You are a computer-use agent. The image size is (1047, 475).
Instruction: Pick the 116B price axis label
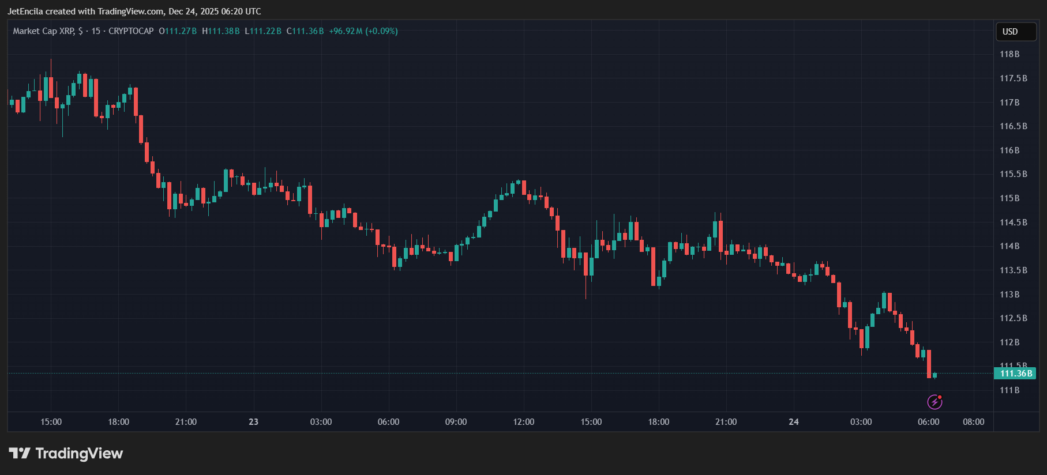[1010, 150]
